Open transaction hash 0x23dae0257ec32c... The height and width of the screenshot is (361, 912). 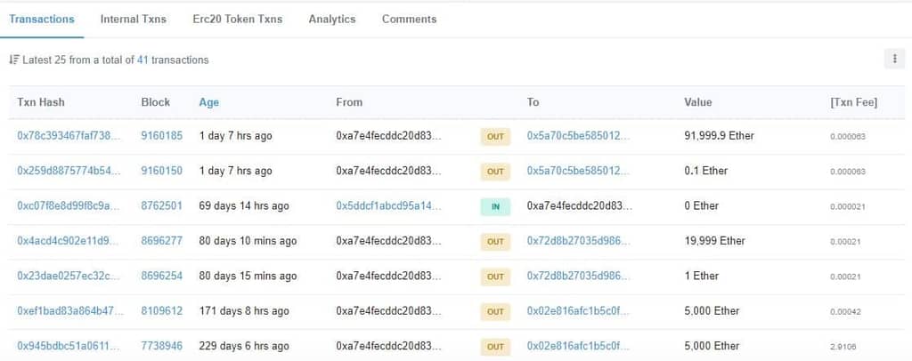tap(69, 276)
